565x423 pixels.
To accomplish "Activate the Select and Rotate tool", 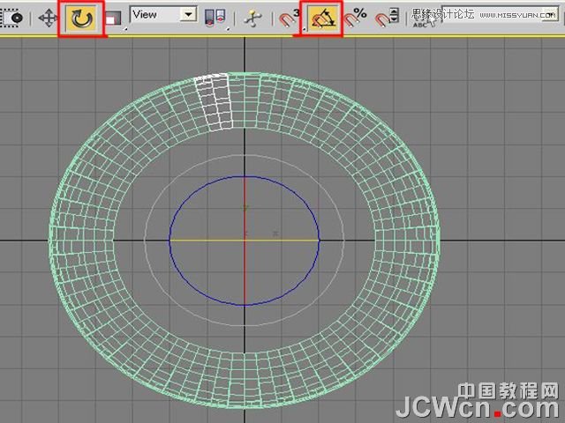I will [82, 18].
